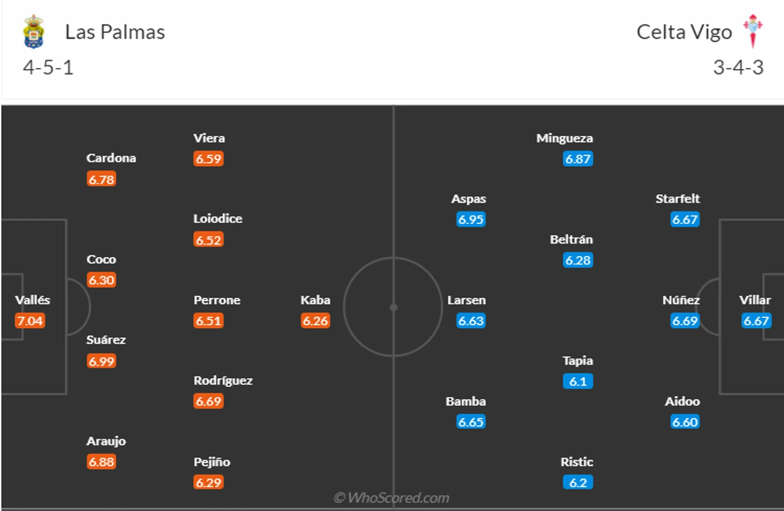
Task: Click Tapia rating badge 6.1
Action: coord(578,382)
